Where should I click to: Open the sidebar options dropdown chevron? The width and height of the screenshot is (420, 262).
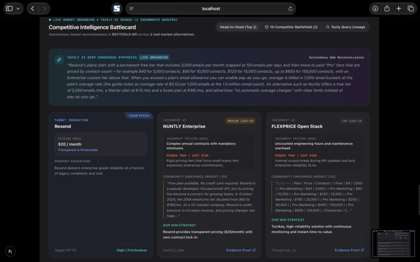point(18,8)
